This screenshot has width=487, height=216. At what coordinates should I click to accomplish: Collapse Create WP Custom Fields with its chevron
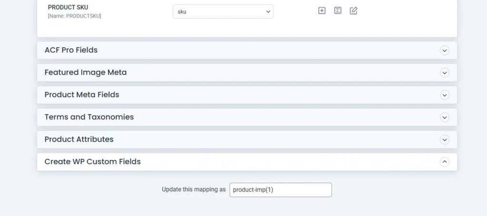pos(445,162)
